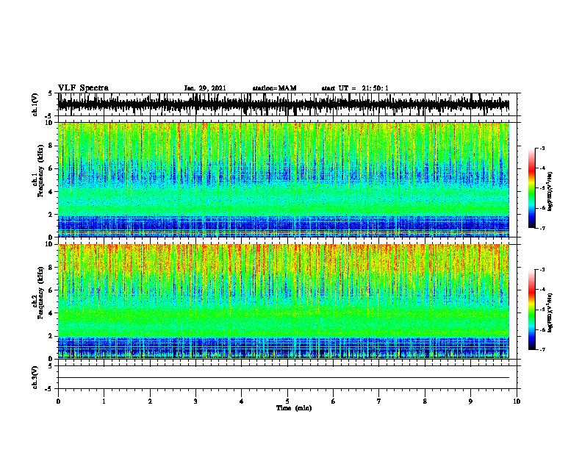Click the "-3" value on ch.1 colorbar
The height and width of the screenshot is (450, 582).
point(542,148)
